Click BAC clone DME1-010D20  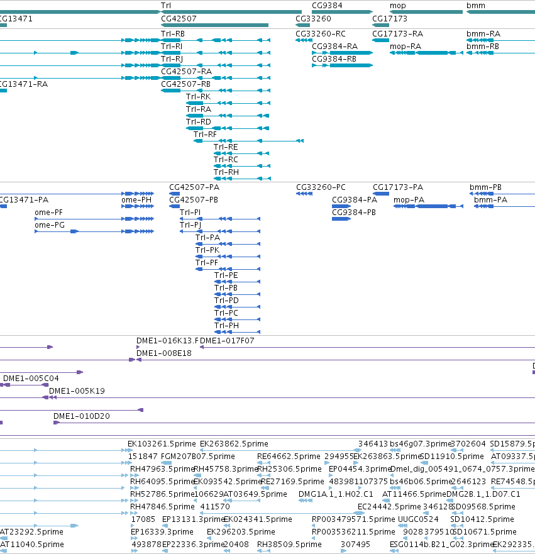82,416
